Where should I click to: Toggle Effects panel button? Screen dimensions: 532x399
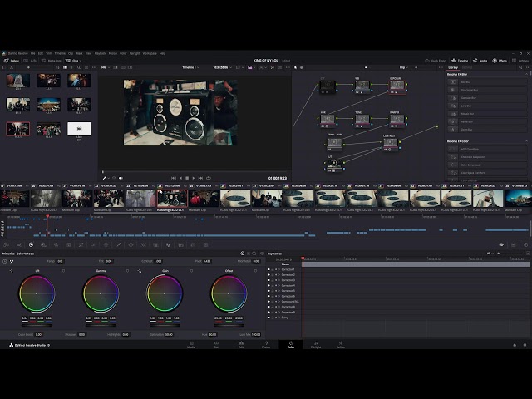500,61
